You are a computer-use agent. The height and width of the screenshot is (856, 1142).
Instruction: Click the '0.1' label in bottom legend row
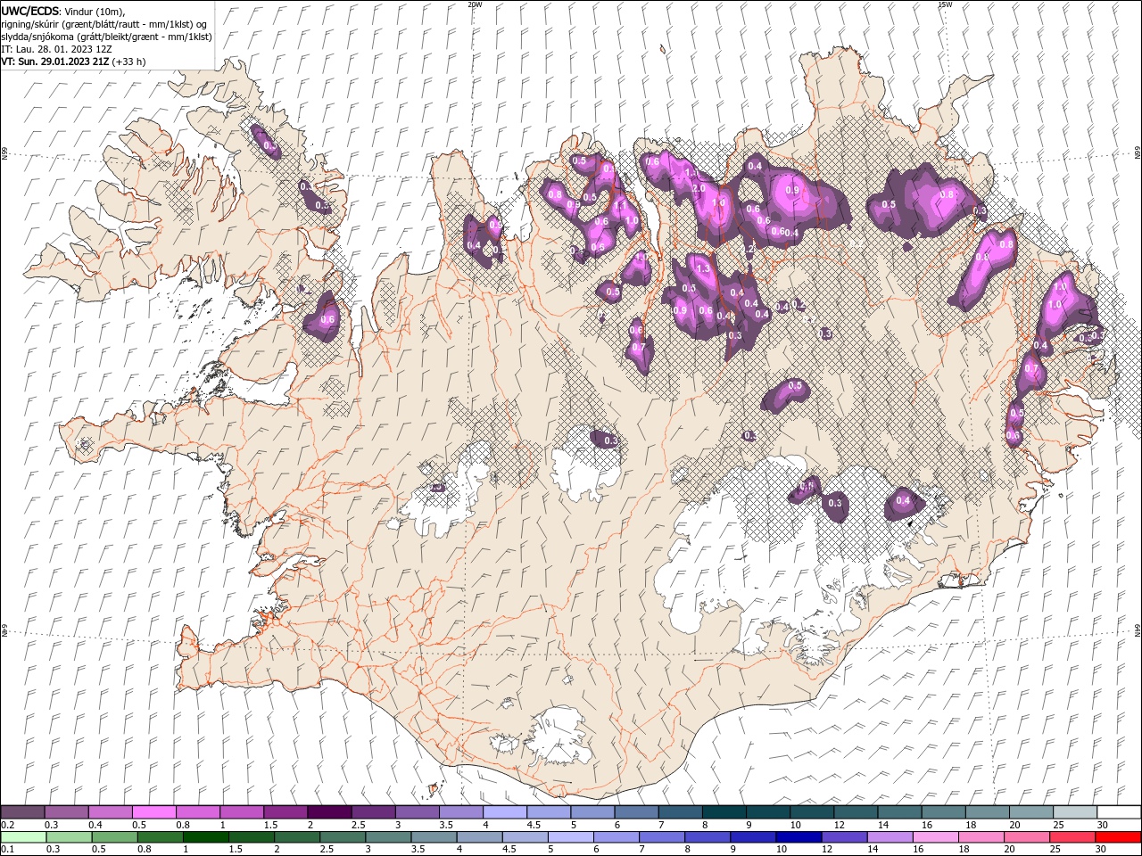pos(7,850)
